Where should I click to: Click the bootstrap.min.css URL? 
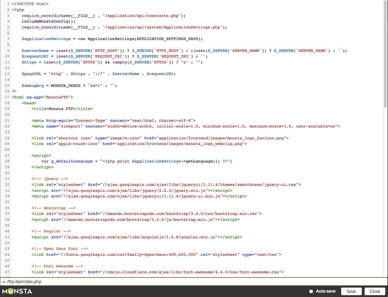point(180,214)
